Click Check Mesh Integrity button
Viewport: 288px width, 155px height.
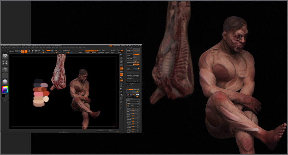point(133,81)
